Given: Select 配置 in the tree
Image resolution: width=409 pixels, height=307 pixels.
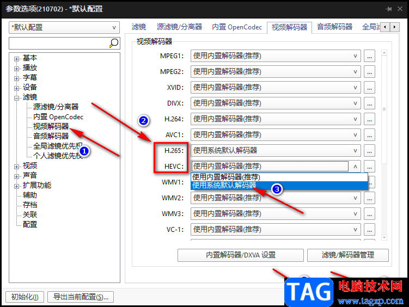Looking at the screenshot, I should click(30, 224).
